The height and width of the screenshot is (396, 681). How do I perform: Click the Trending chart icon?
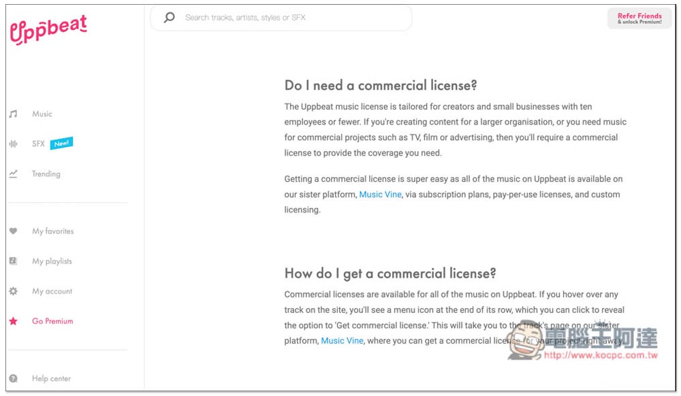[x=14, y=174]
